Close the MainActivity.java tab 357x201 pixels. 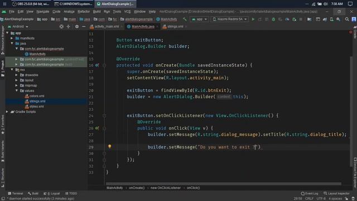coord(157,27)
